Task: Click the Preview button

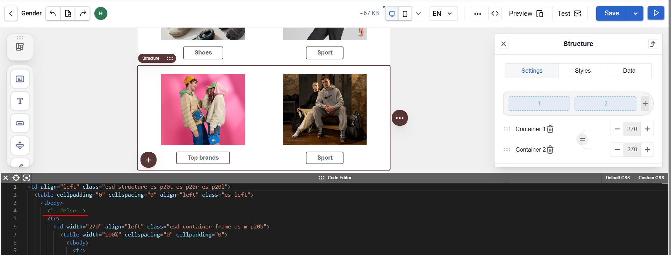Action: pos(526,14)
